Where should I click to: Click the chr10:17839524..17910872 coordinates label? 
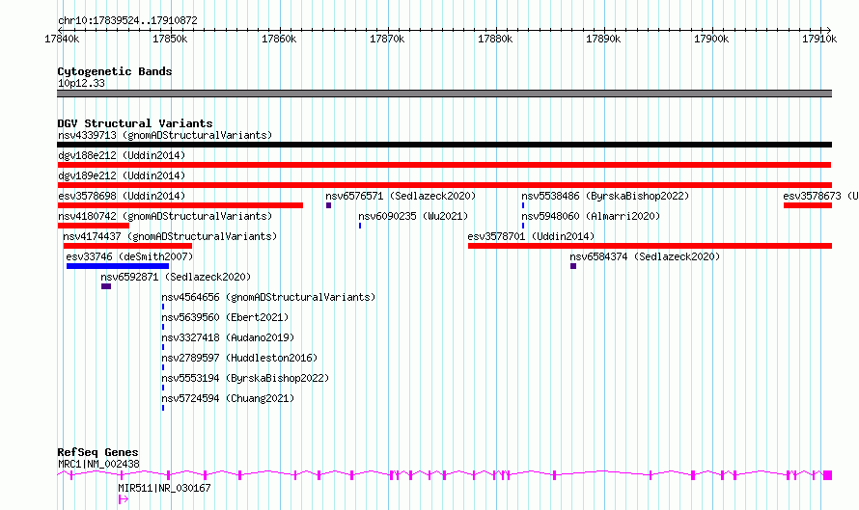point(127,21)
